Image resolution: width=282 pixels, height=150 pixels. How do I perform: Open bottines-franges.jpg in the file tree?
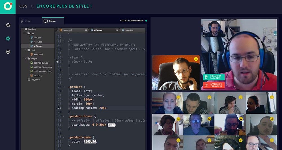(43, 67)
